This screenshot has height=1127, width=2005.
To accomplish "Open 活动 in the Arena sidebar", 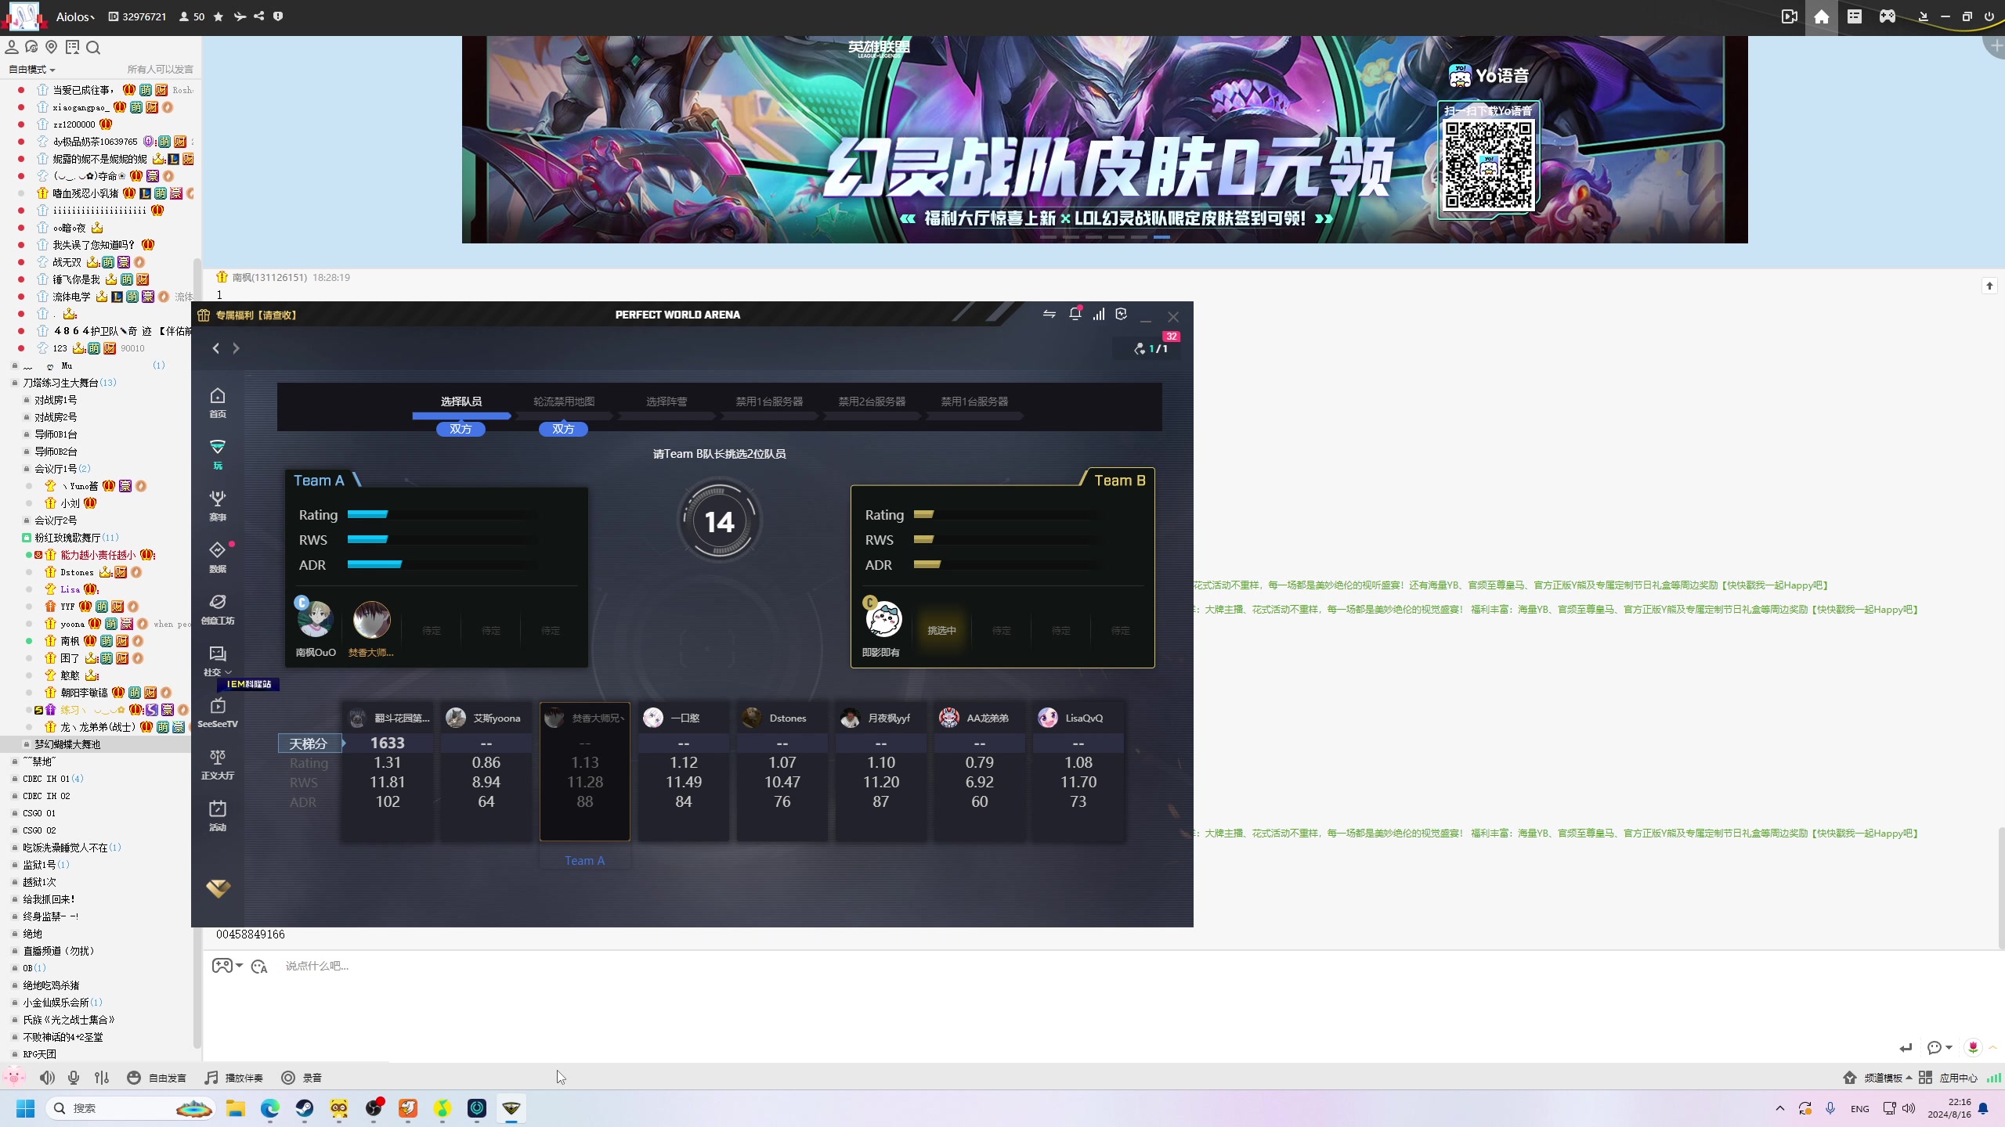I will [218, 816].
